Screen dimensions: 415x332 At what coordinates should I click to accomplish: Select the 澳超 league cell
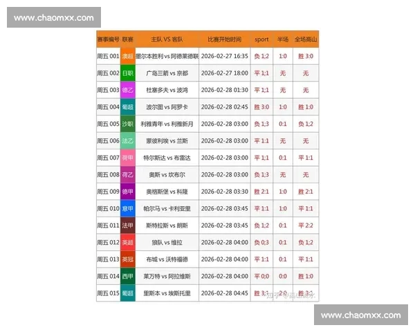(127, 56)
